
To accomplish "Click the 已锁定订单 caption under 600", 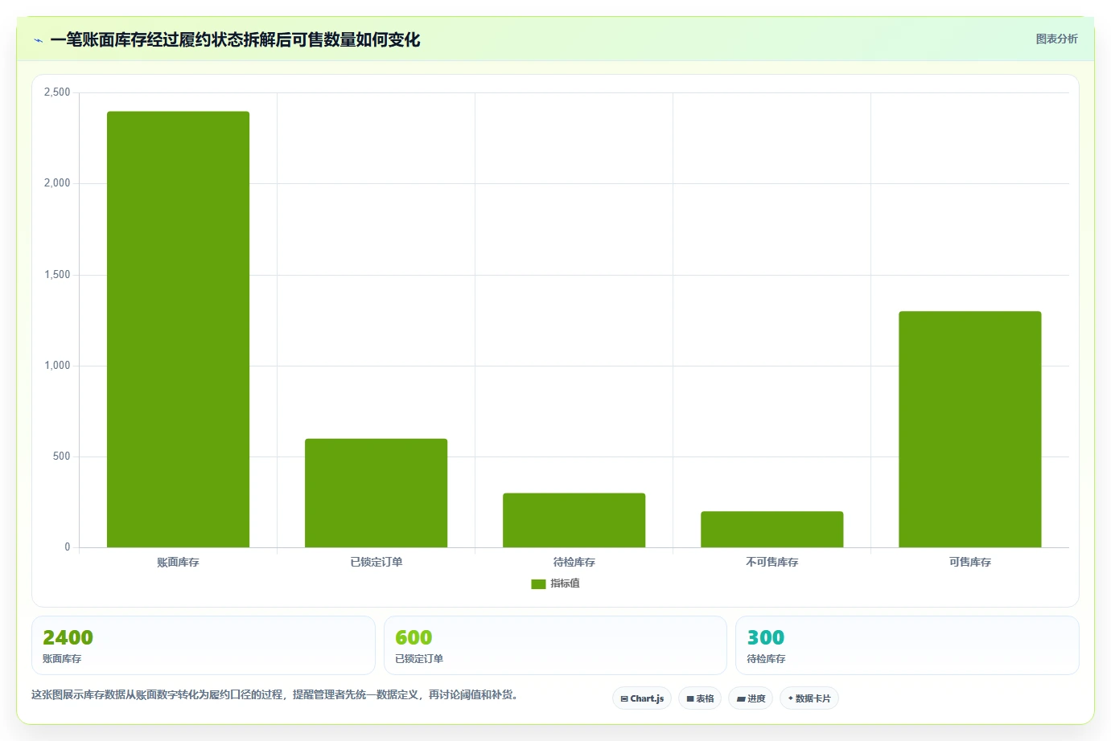I will tap(419, 658).
